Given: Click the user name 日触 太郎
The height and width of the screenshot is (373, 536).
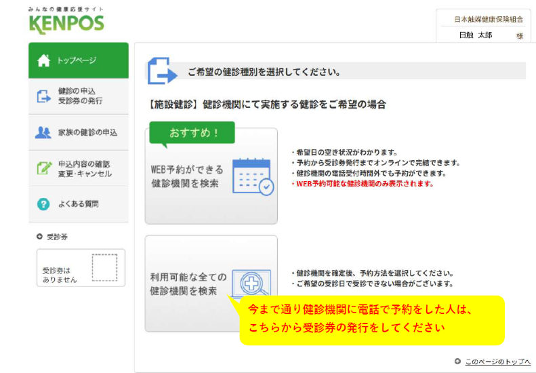Looking at the screenshot, I should (x=475, y=35).
